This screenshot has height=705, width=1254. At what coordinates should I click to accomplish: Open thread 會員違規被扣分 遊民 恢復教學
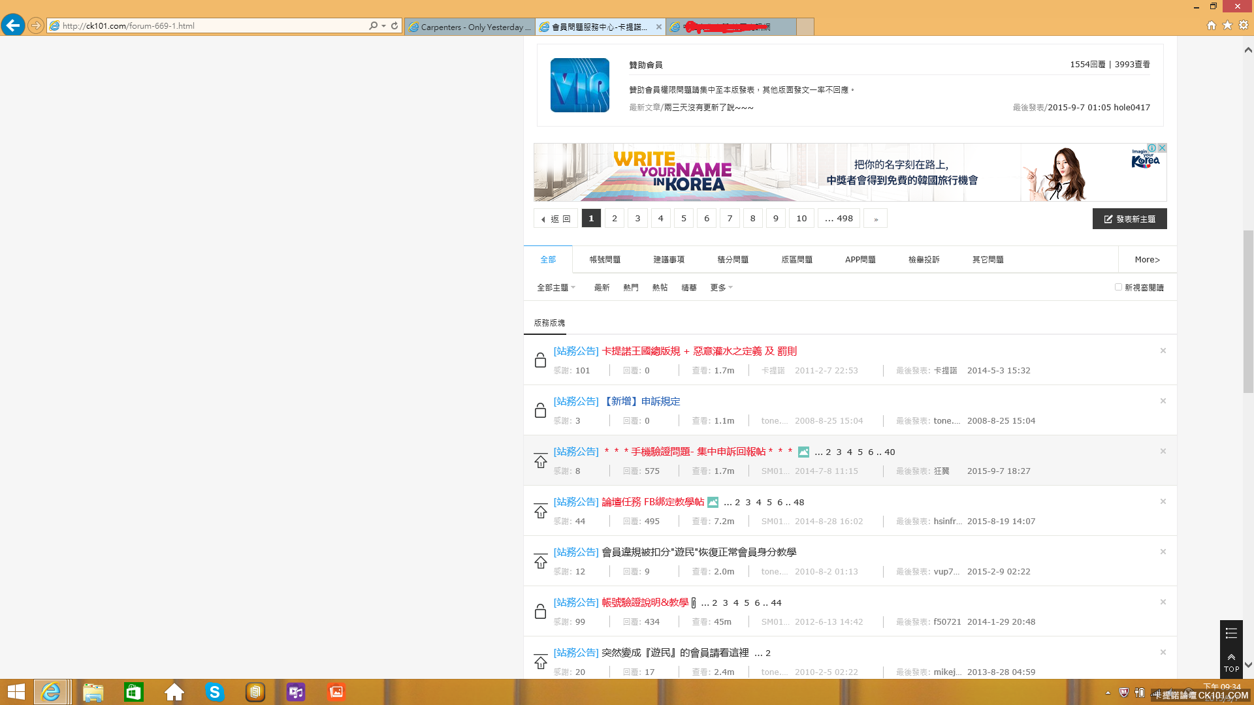tap(698, 552)
